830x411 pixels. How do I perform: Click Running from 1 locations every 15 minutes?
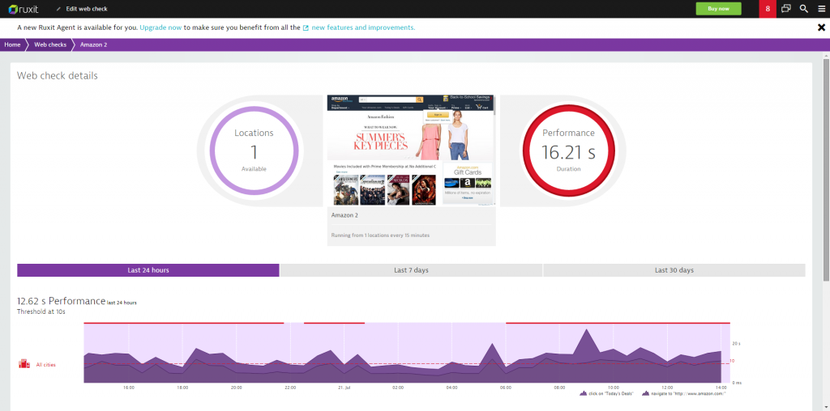[381, 235]
